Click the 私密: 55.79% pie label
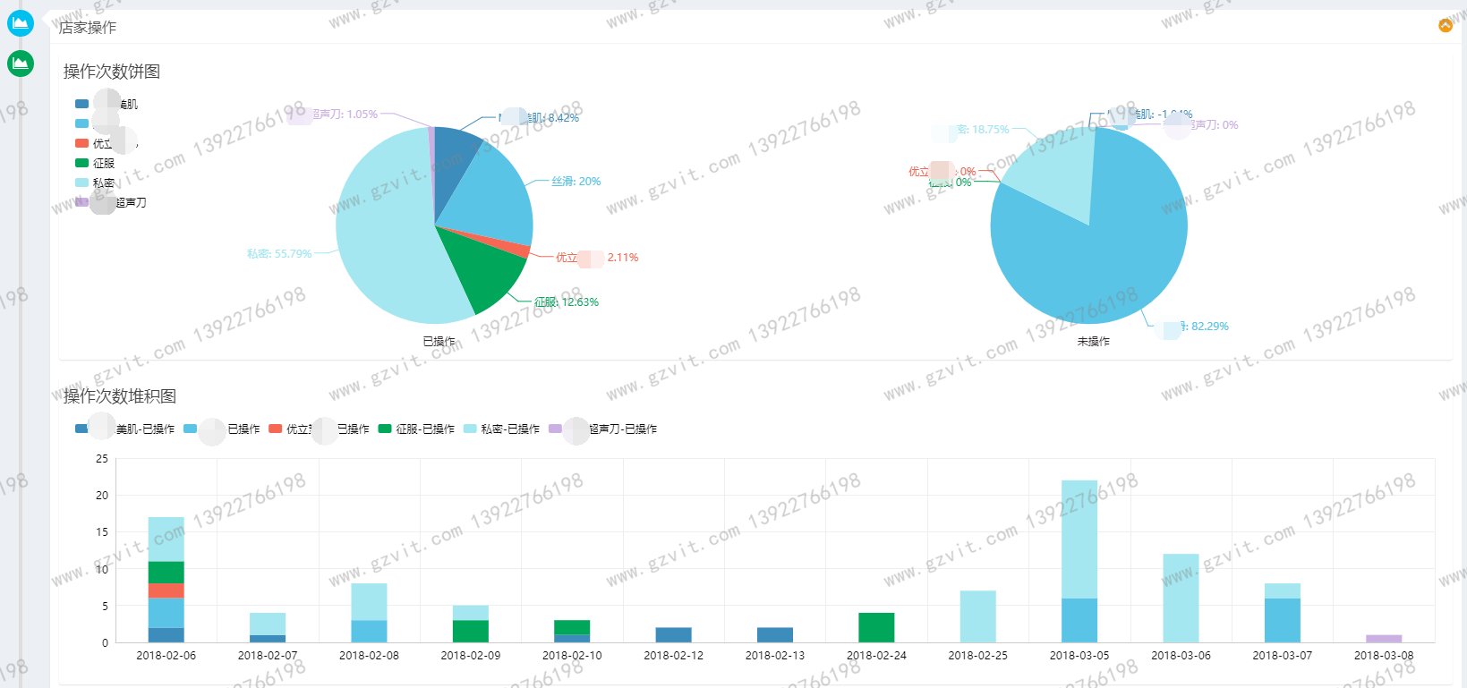 tap(279, 254)
